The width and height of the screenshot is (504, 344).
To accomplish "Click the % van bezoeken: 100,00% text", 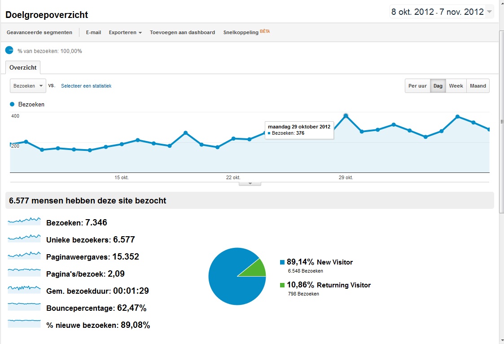I will pyautogui.click(x=50, y=51).
